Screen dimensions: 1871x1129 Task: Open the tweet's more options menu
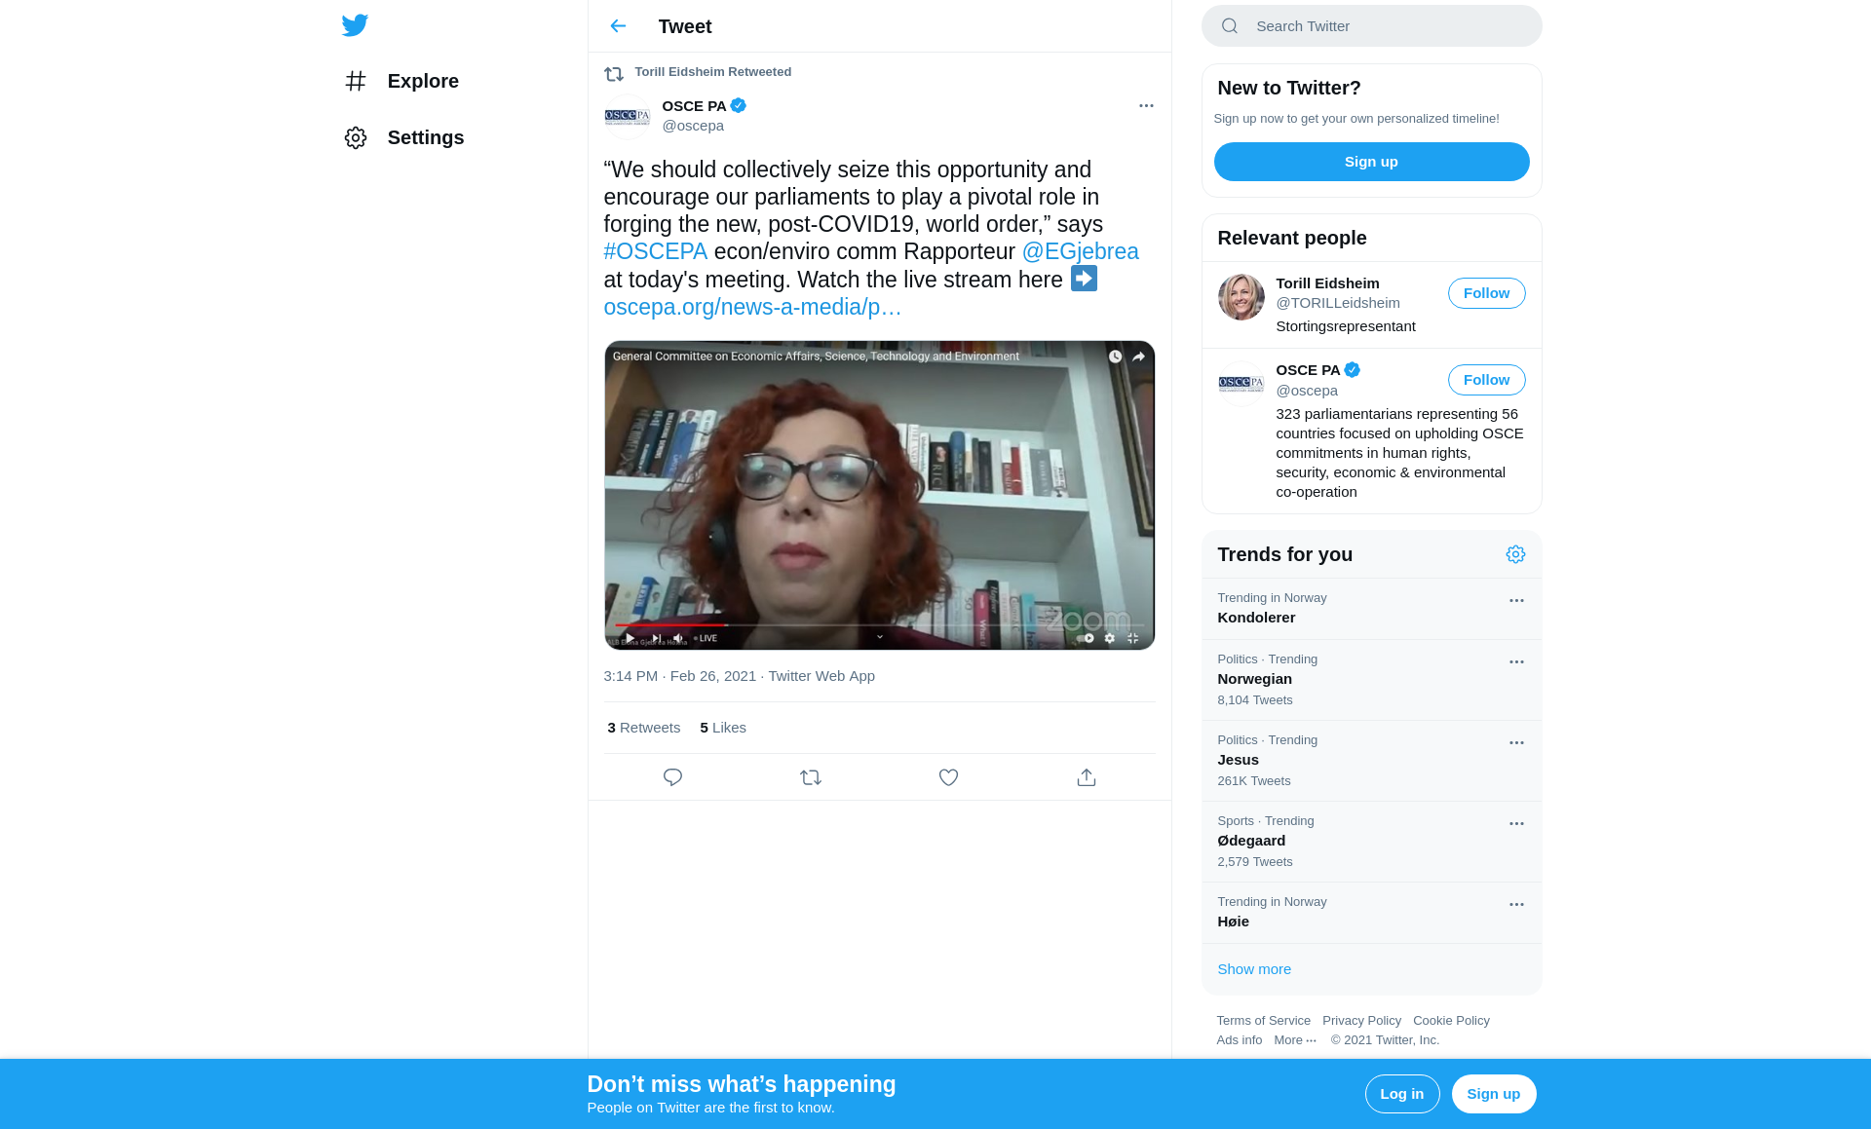click(1146, 105)
